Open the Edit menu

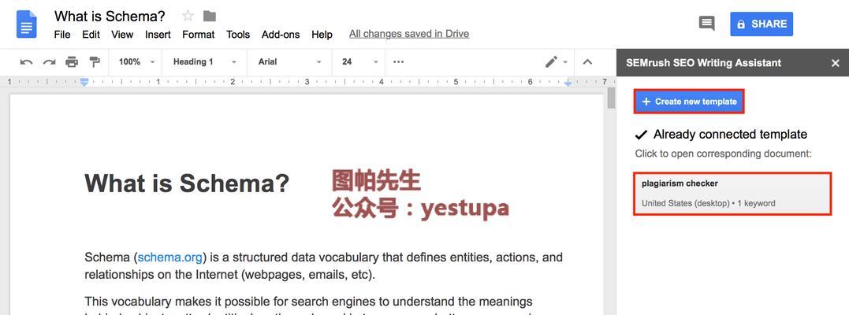[91, 34]
